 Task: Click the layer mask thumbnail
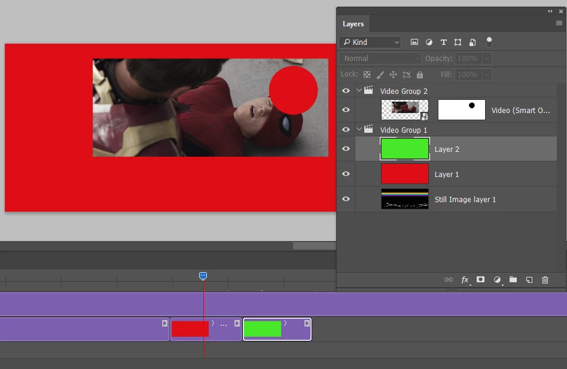point(461,109)
